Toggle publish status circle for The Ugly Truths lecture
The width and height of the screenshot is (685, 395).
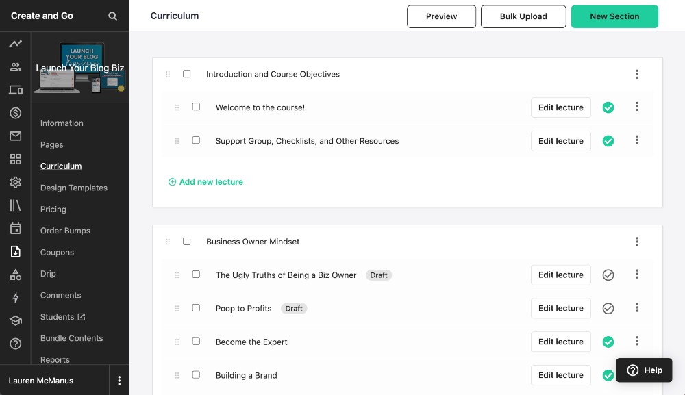[x=608, y=275]
